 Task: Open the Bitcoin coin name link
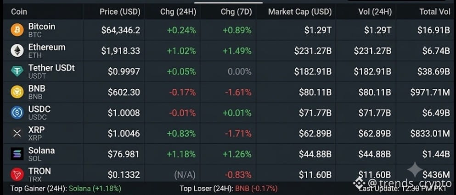coord(42,27)
